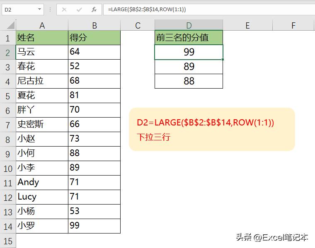Click score cell 81 for 夏花
Viewport: 315px width, 248px height.
94,96
